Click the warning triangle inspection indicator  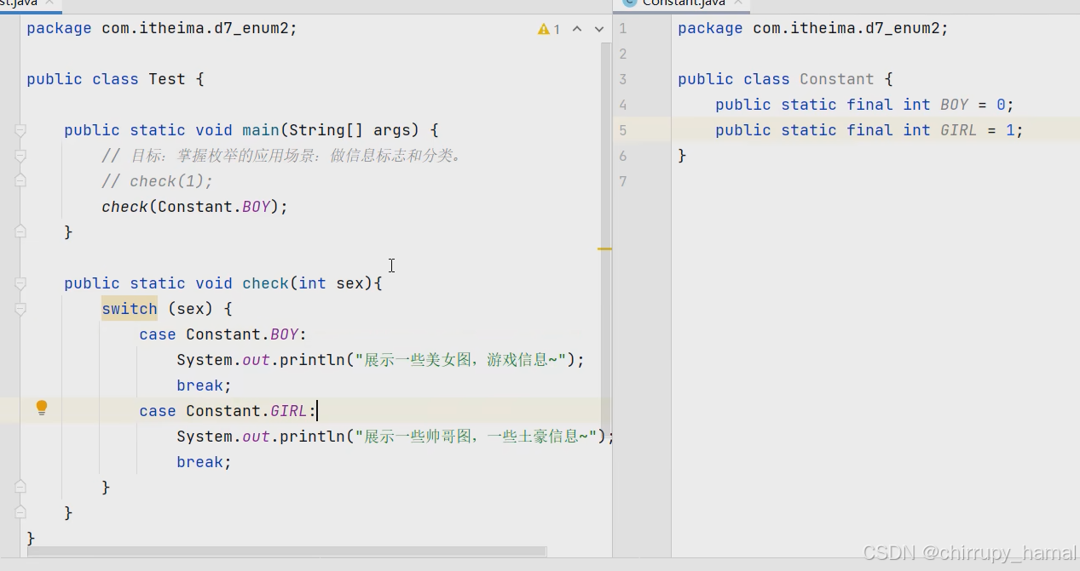click(544, 29)
